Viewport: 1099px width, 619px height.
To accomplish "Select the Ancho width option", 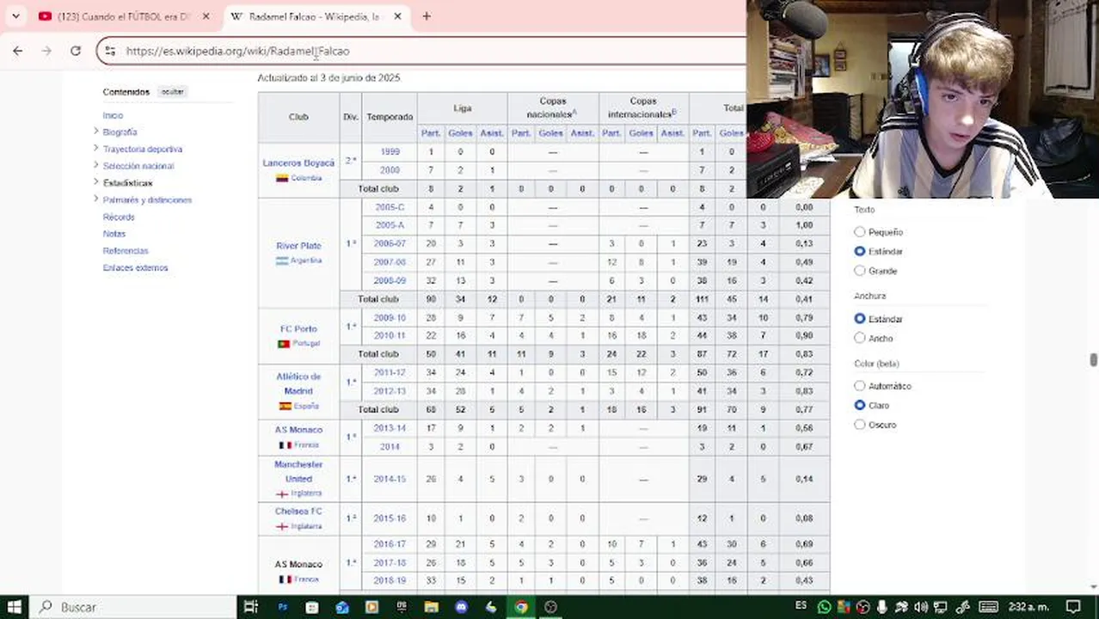I will [x=860, y=339].
